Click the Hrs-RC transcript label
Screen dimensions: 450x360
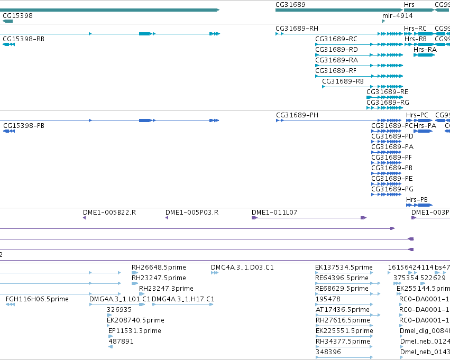click(415, 29)
